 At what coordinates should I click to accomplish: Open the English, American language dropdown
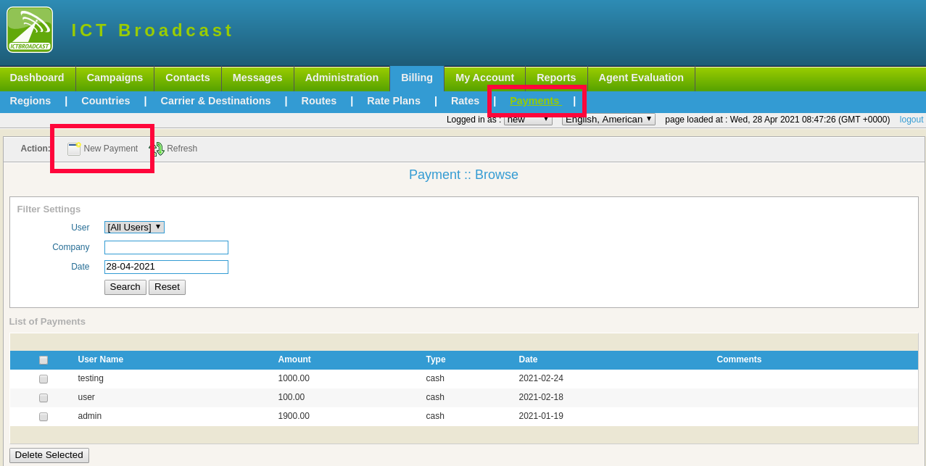point(608,120)
